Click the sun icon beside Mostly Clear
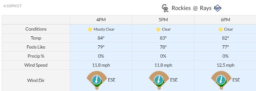 tap(90, 30)
